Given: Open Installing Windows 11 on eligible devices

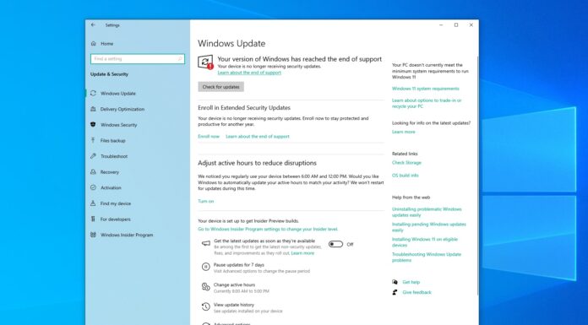Looking at the screenshot, I should click(x=424, y=242).
